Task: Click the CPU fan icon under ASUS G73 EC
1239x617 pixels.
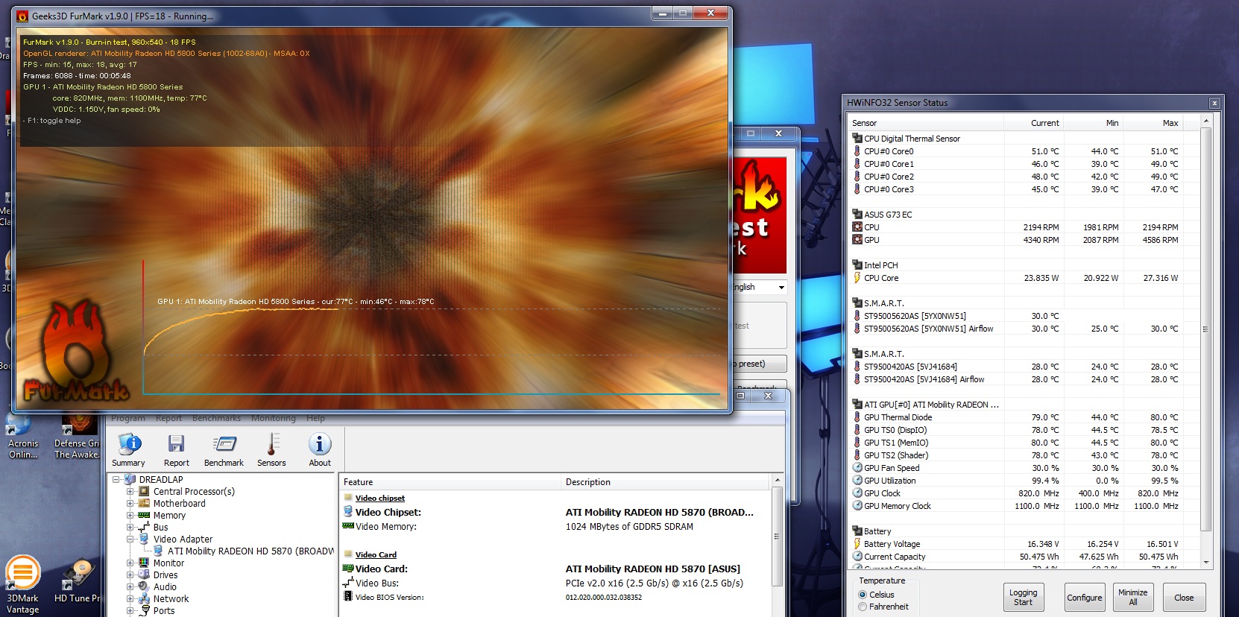Action: [x=857, y=227]
